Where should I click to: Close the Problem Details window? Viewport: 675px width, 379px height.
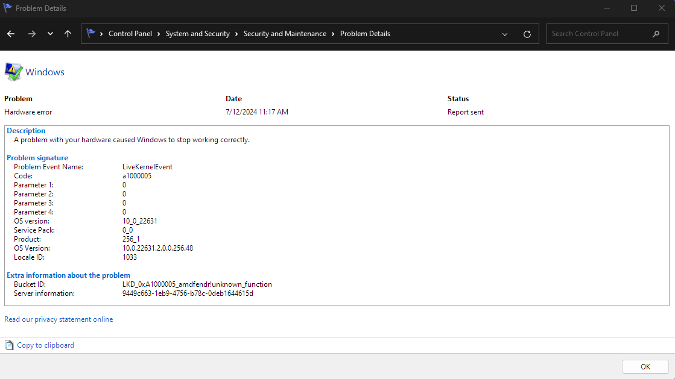[662, 8]
